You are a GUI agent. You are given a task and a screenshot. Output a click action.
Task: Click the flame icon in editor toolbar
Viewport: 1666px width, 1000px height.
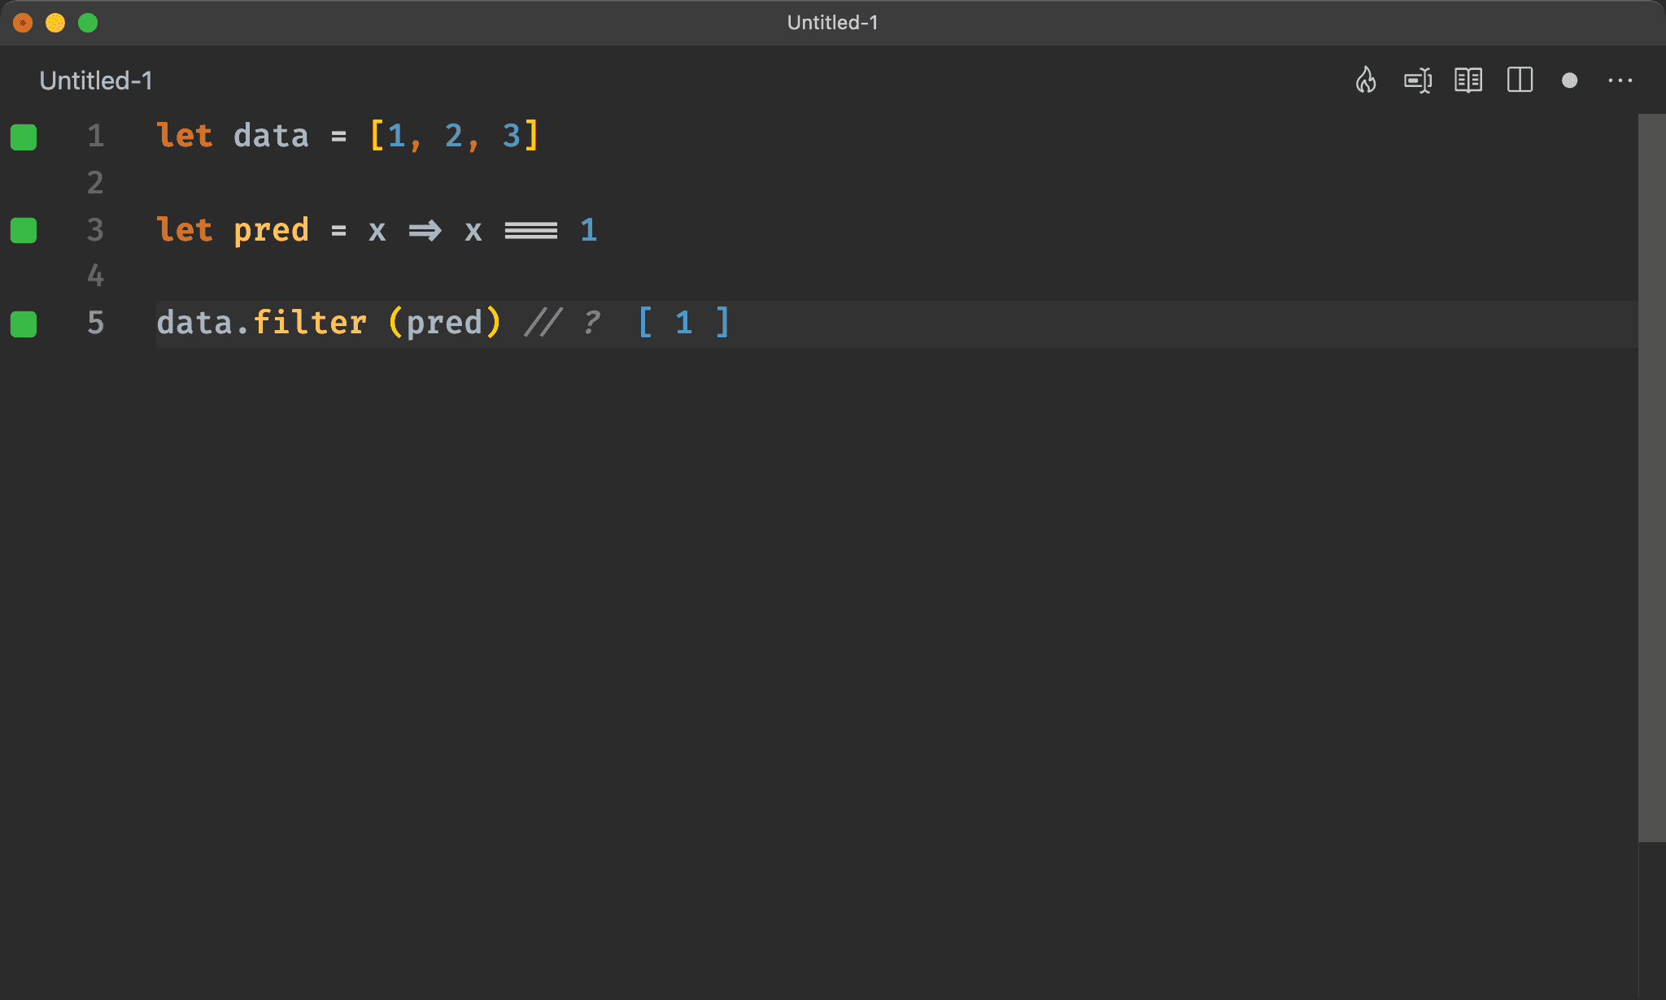pyautogui.click(x=1366, y=80)
